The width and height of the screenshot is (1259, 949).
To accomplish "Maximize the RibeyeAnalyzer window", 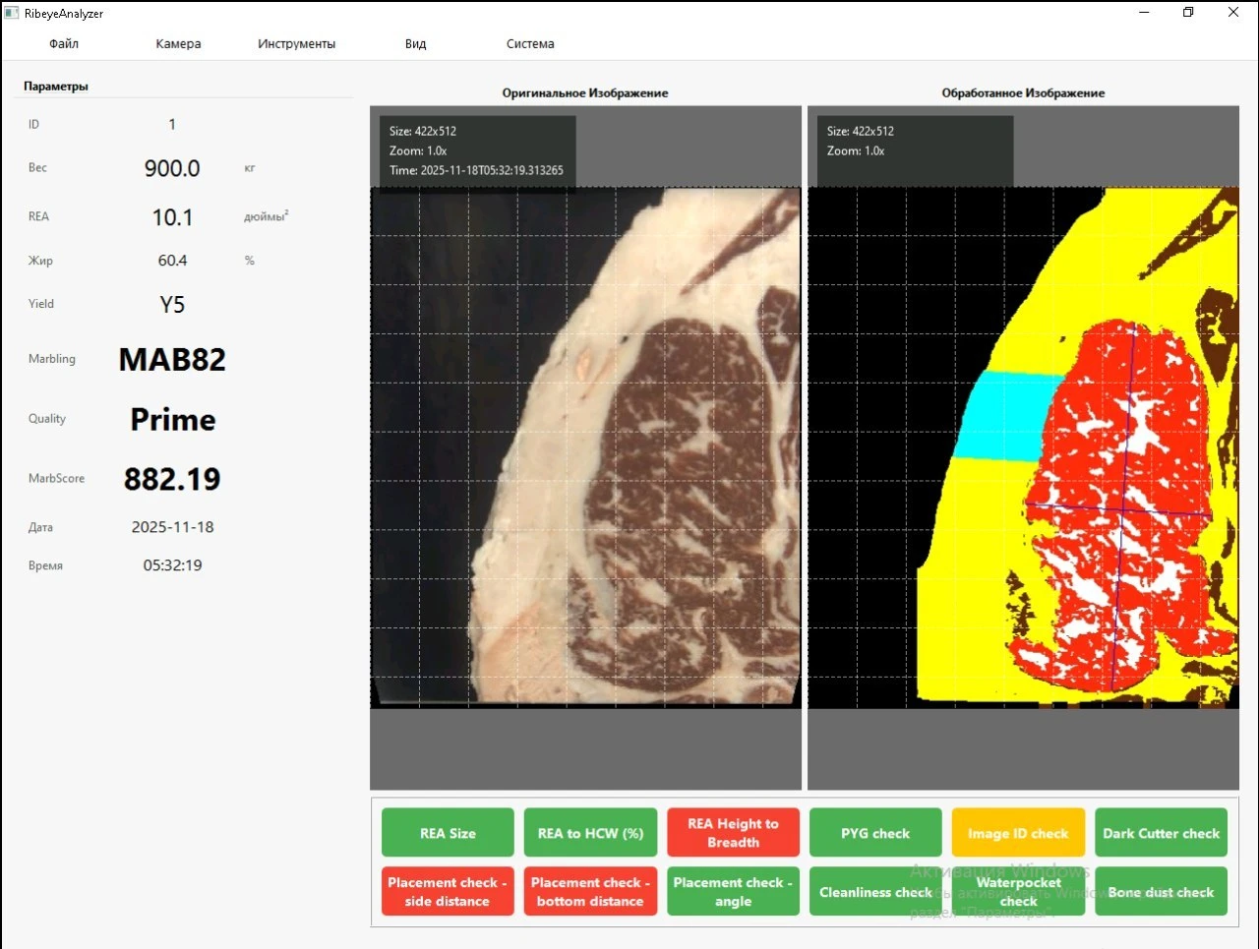I will [1188, 13].
